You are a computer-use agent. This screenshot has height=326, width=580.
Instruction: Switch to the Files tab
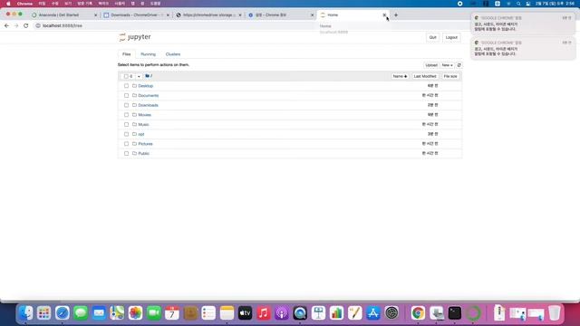click(127, 54)
